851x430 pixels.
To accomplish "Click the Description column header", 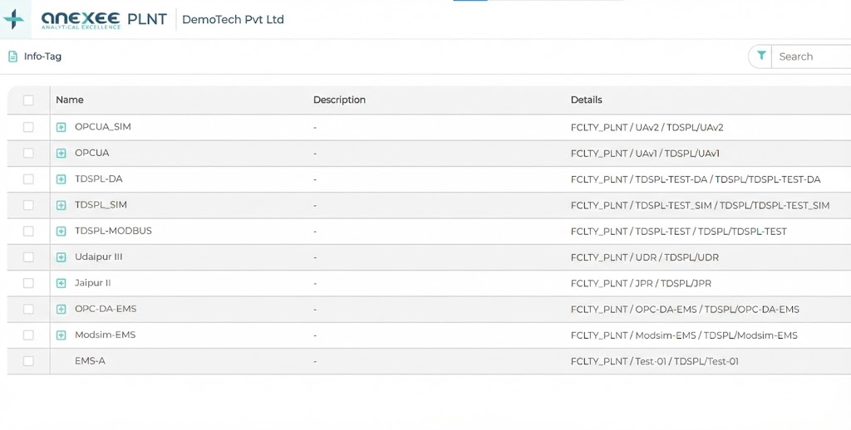I will (x=339, y=100).
